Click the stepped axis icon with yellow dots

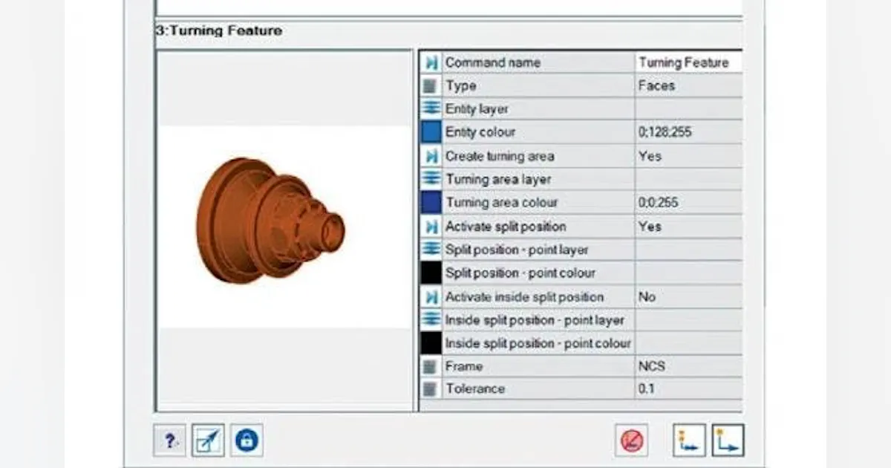click(x=689, y=441)
